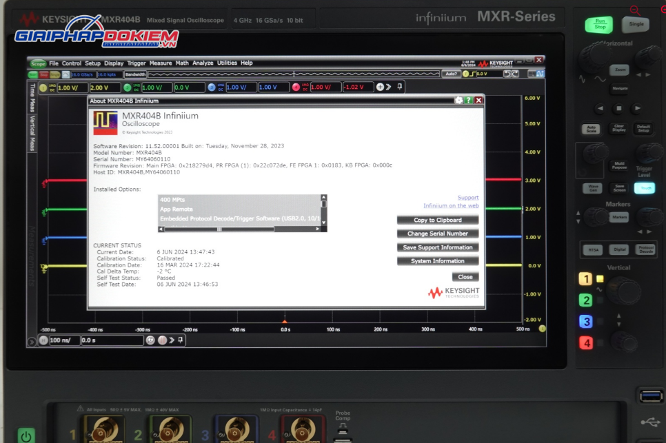Click the Support link
This screenshot has height=443, width=666.
point(468,198)
